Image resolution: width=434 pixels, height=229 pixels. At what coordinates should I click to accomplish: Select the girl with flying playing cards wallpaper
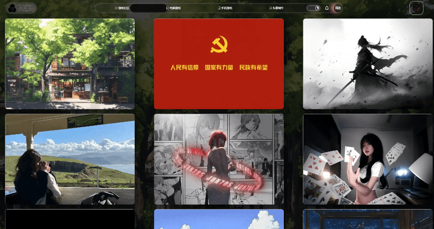[x=368, y=159]
